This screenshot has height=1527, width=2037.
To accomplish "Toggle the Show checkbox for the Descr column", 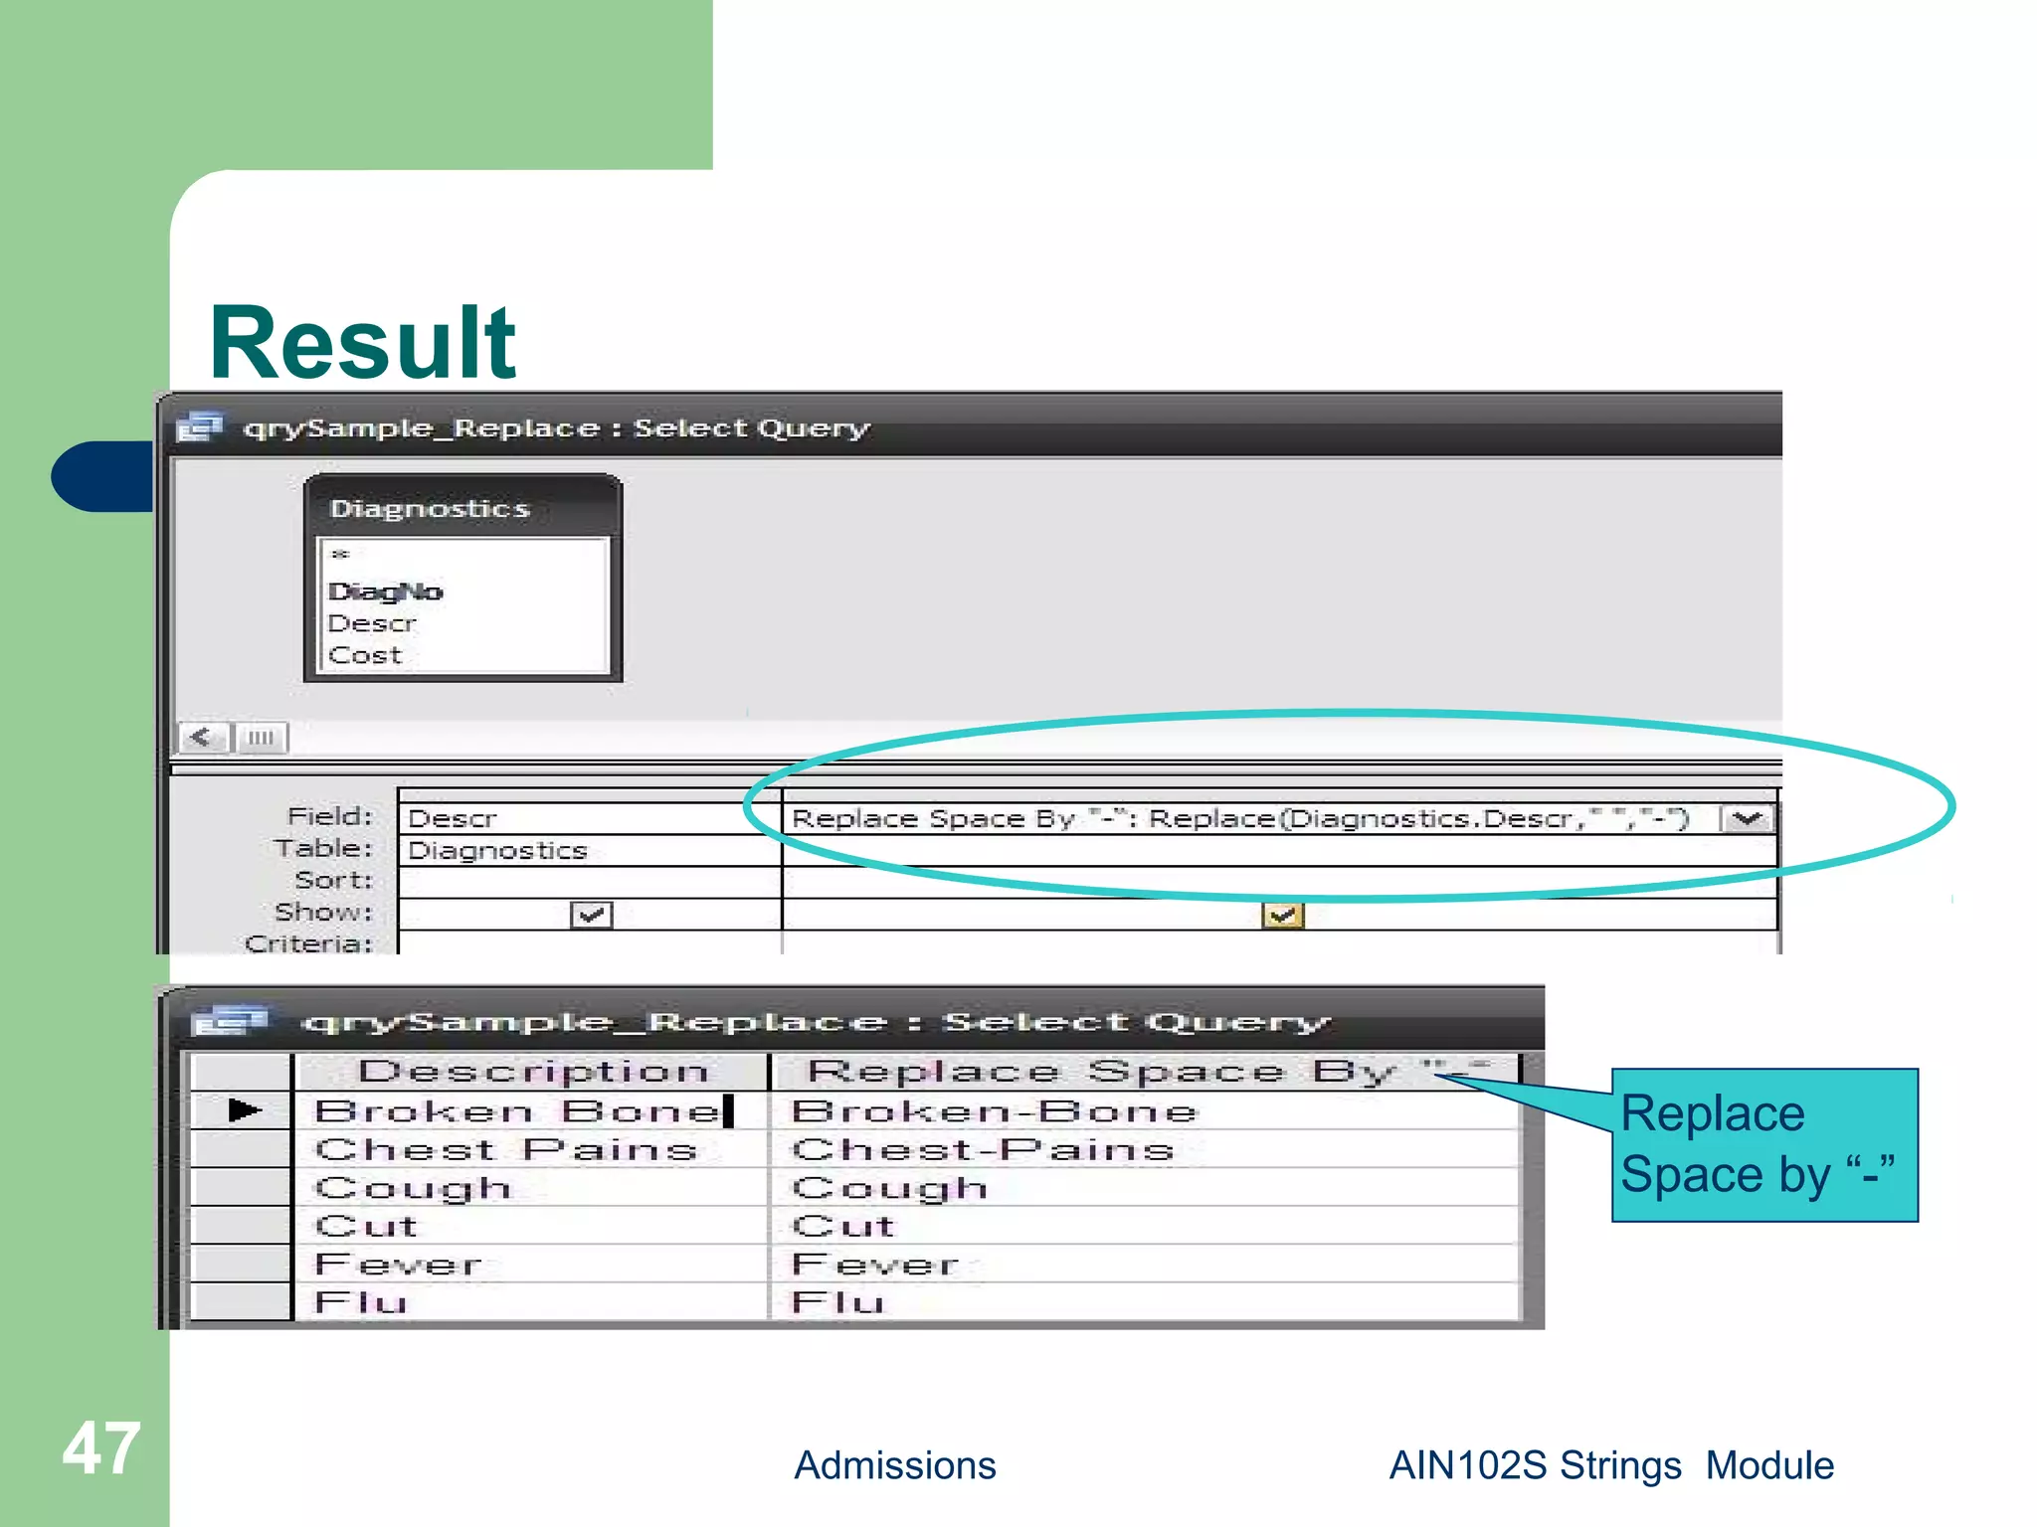I will click(592, 914).
